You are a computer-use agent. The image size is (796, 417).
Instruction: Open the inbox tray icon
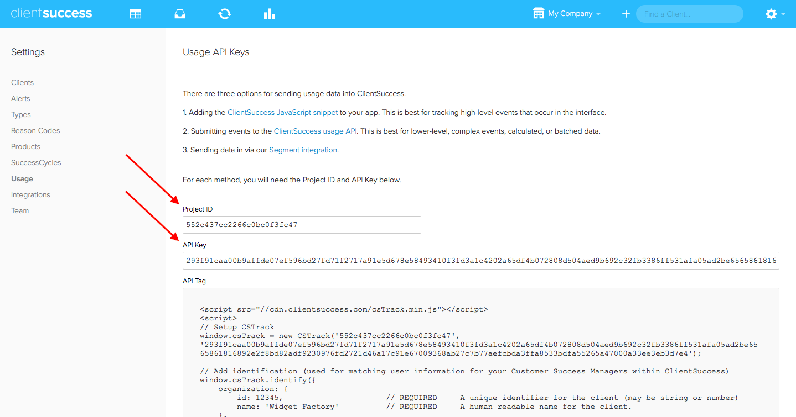[180, 14]
